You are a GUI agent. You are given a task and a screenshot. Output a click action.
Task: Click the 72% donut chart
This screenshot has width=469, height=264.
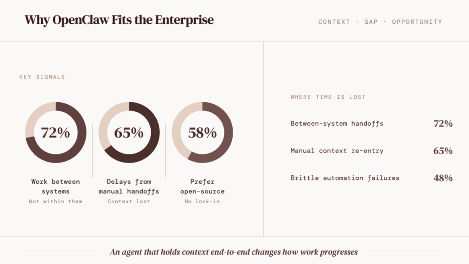tap(55, 132)
